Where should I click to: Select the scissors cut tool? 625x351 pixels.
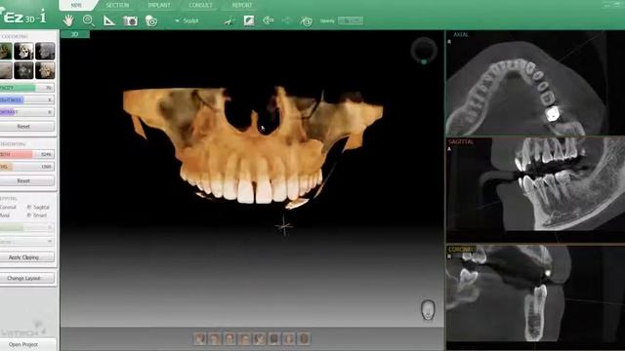click(229, 20)
